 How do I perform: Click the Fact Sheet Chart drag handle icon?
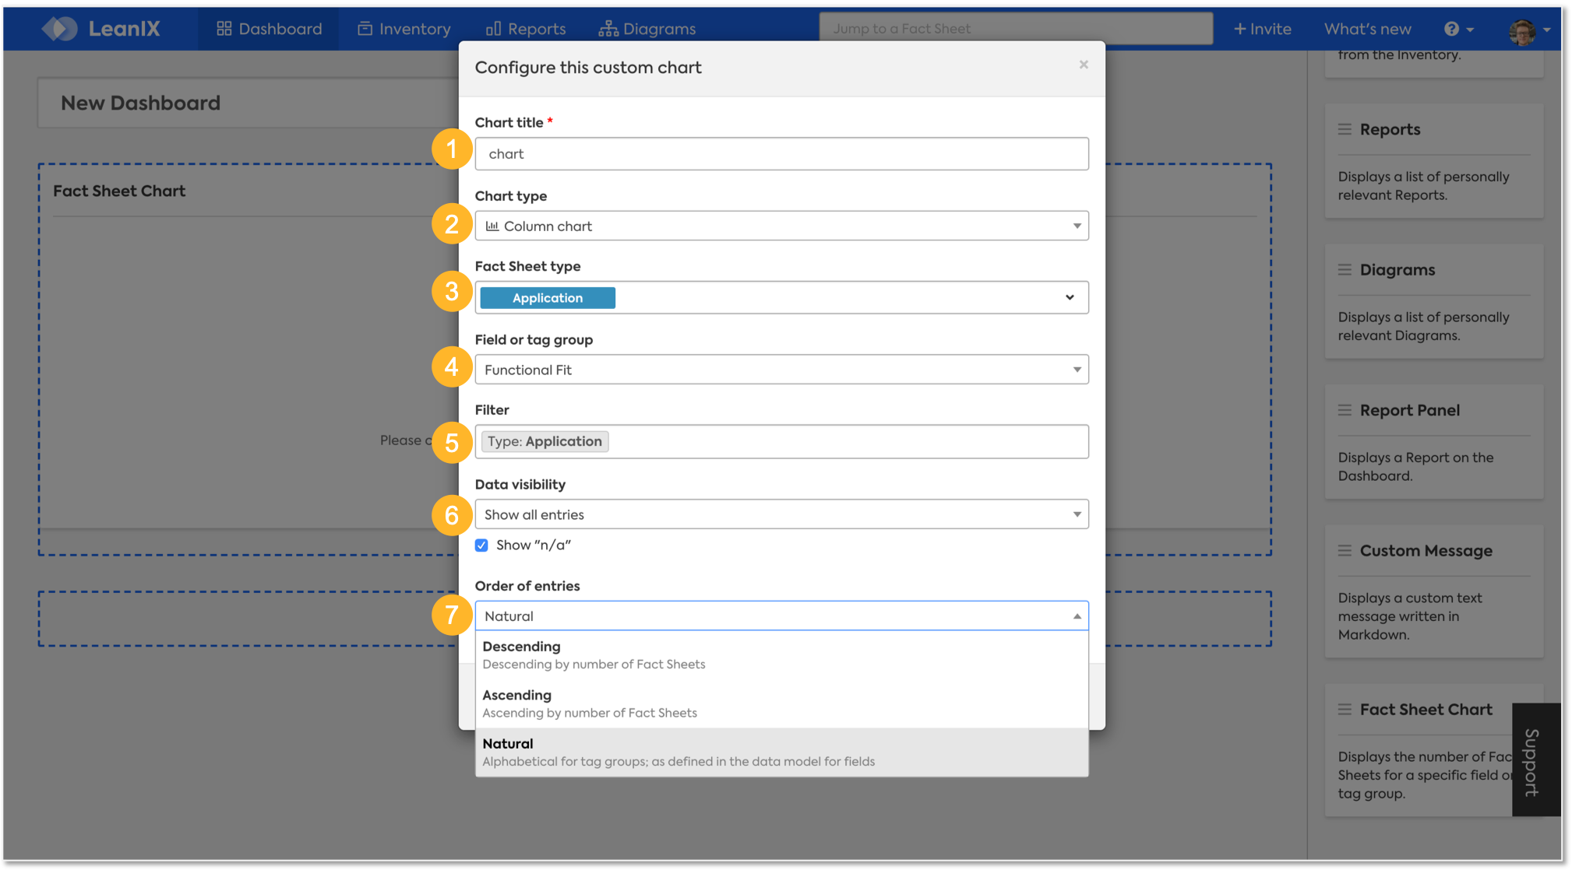[x=1345, y=710]
